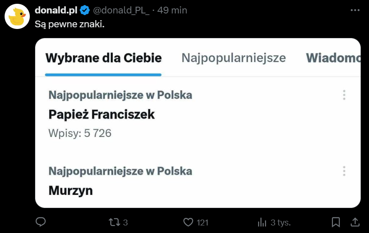Click the share upload arrow icon
This screenshot has height=233, width=369.
coord(355,222)
